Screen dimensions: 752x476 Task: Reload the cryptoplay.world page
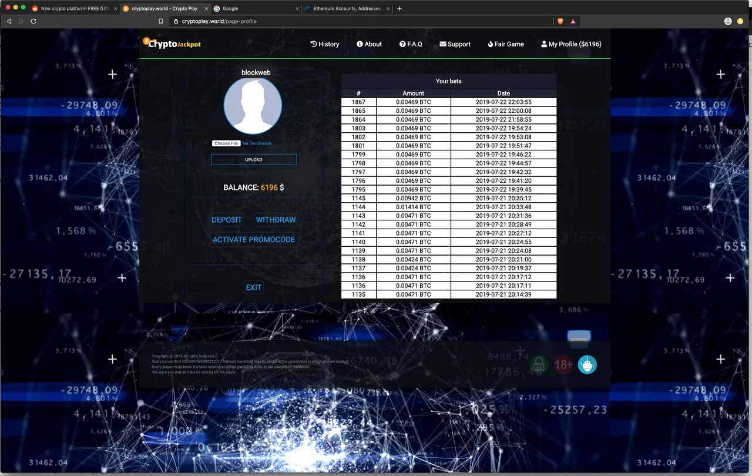[x=33, y=21]
